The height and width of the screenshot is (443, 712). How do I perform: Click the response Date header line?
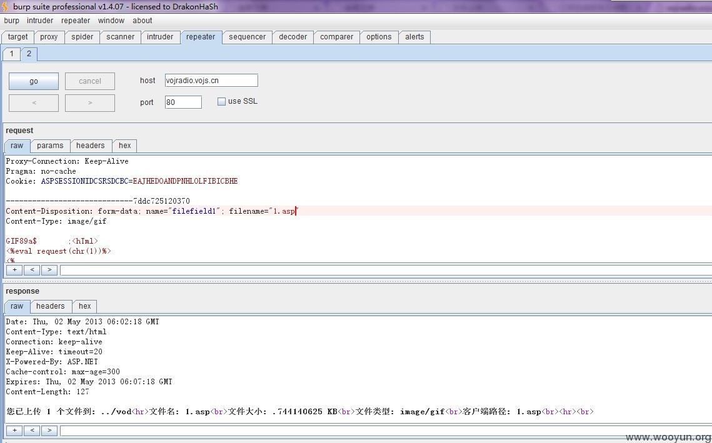(82, 322)
